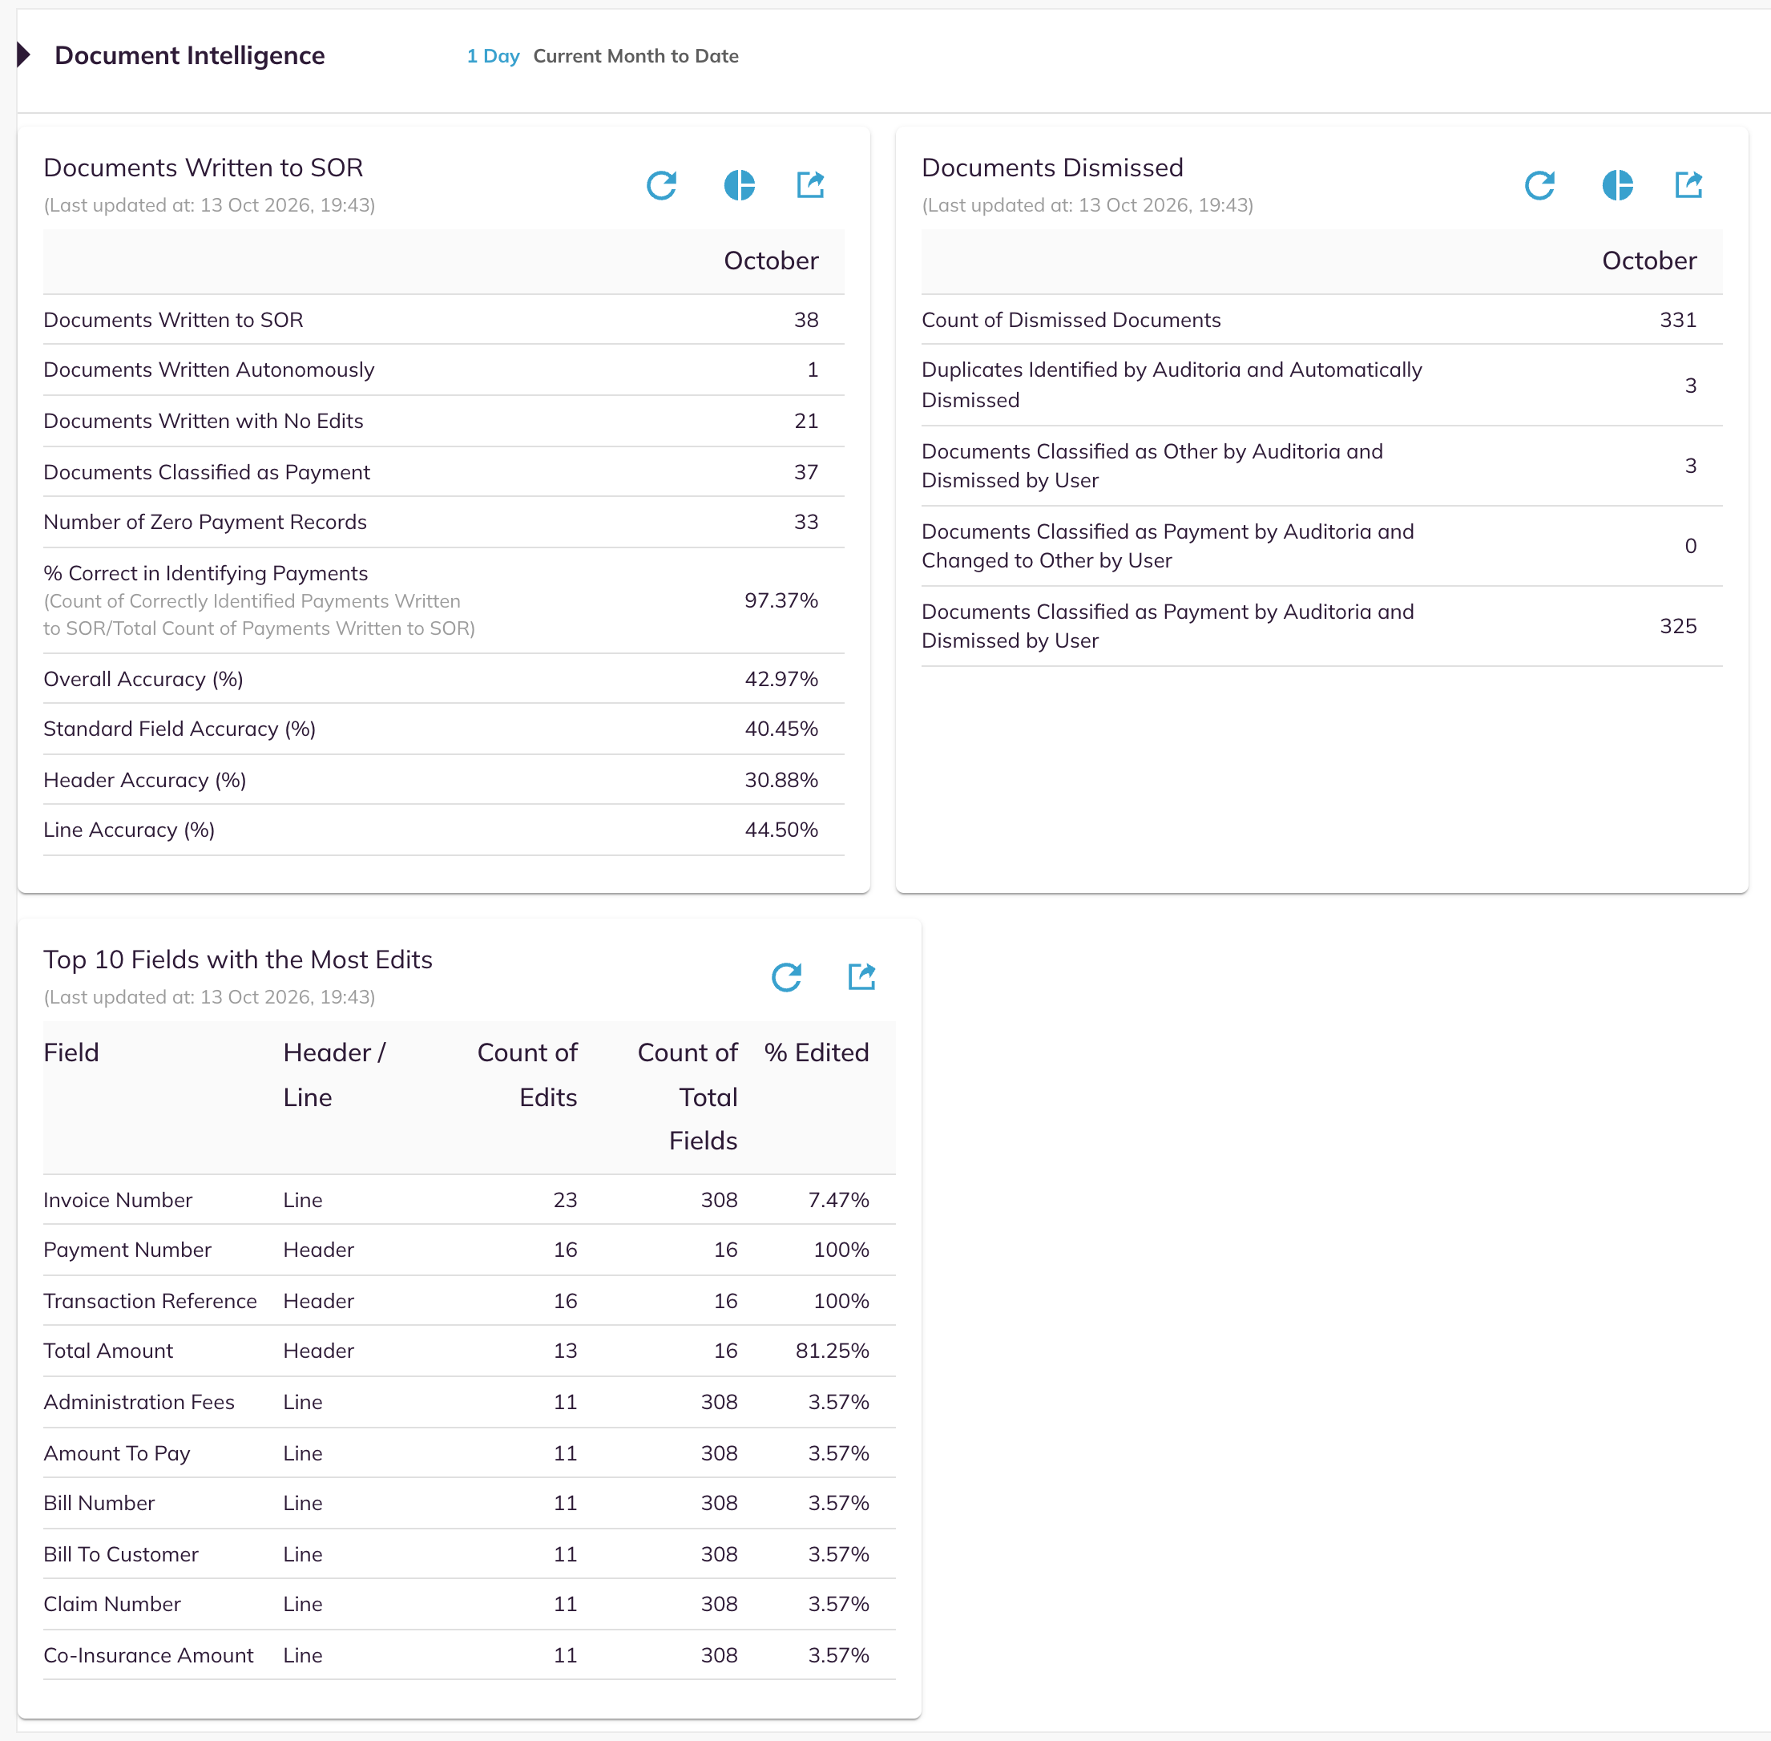Image resolution: width=1771 pixels, height=1741 pixels.
Task: Select the Transaction Reference field row
Action: pos(469,1301)
